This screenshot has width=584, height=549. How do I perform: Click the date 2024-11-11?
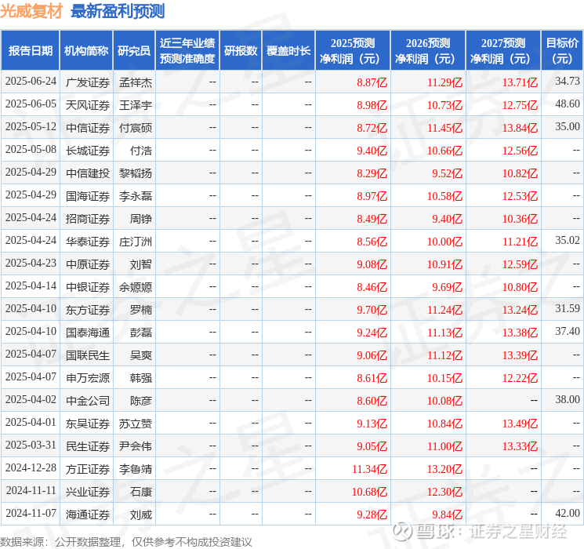[31, 490]
